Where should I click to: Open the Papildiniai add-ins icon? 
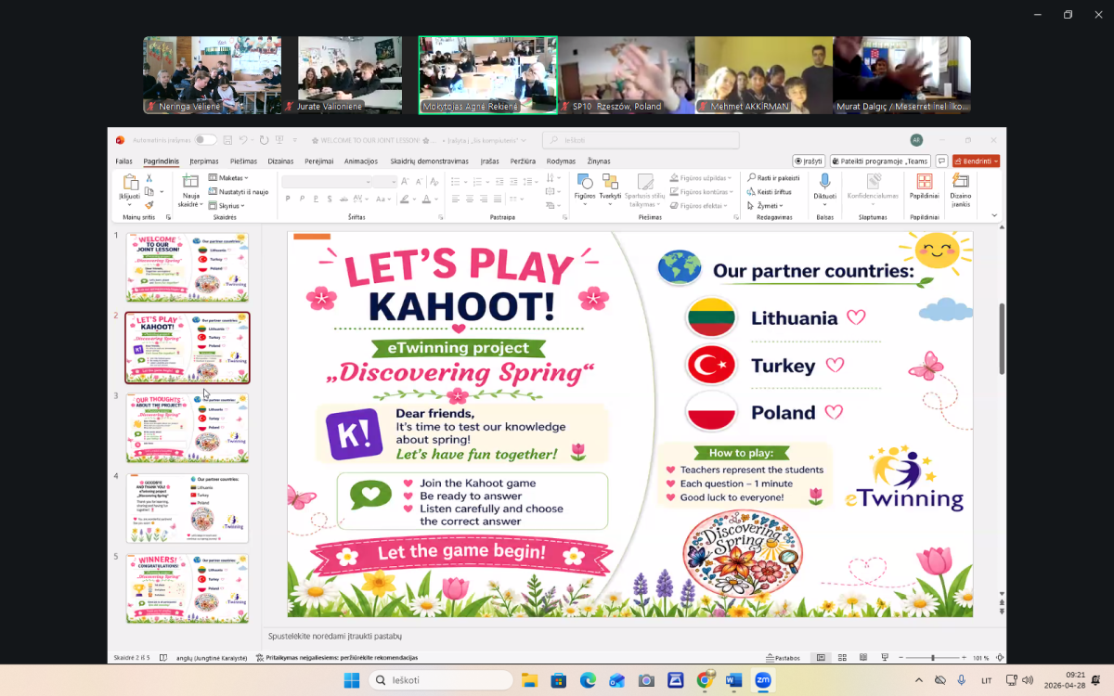click(924, 182)
